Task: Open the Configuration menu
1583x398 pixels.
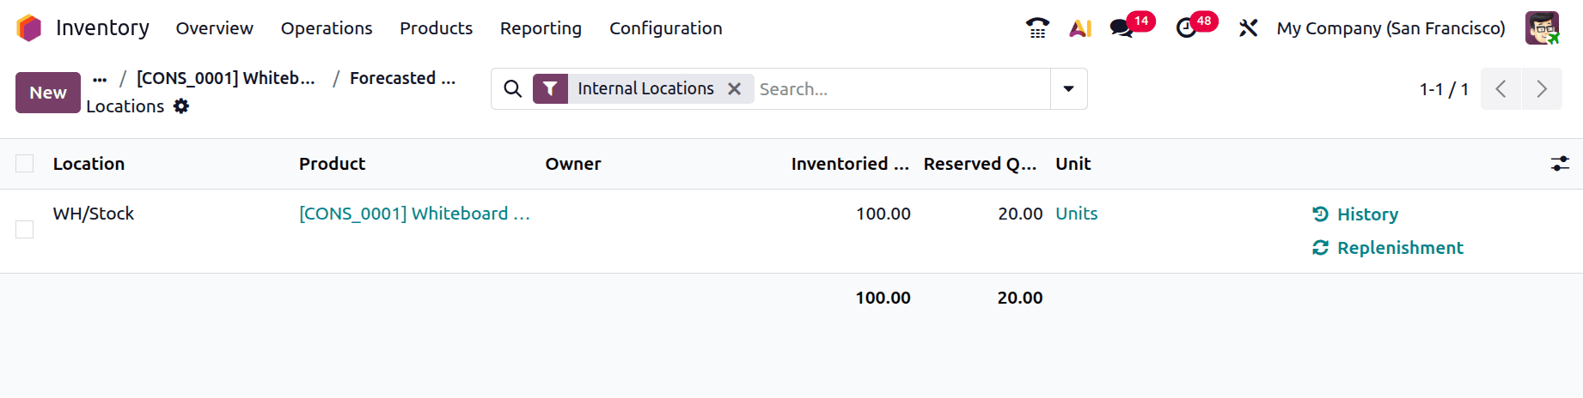Action: [x=665, y=28]
